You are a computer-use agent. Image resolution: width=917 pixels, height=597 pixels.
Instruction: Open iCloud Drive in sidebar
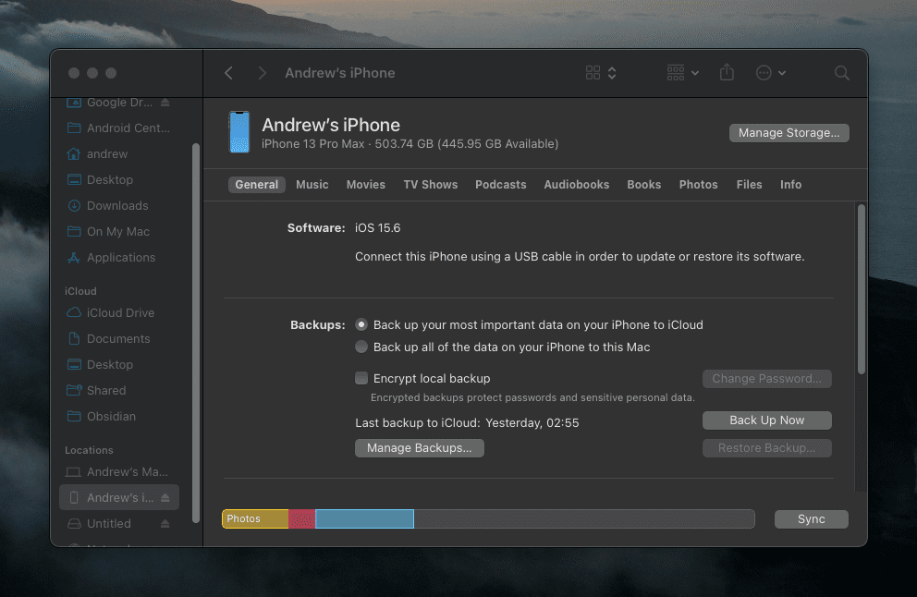pyautogui.click(x=120, y=313)
